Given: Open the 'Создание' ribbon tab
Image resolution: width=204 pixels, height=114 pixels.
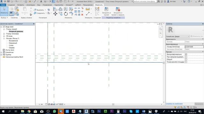Looking at the screenshot, I should 11,5.
